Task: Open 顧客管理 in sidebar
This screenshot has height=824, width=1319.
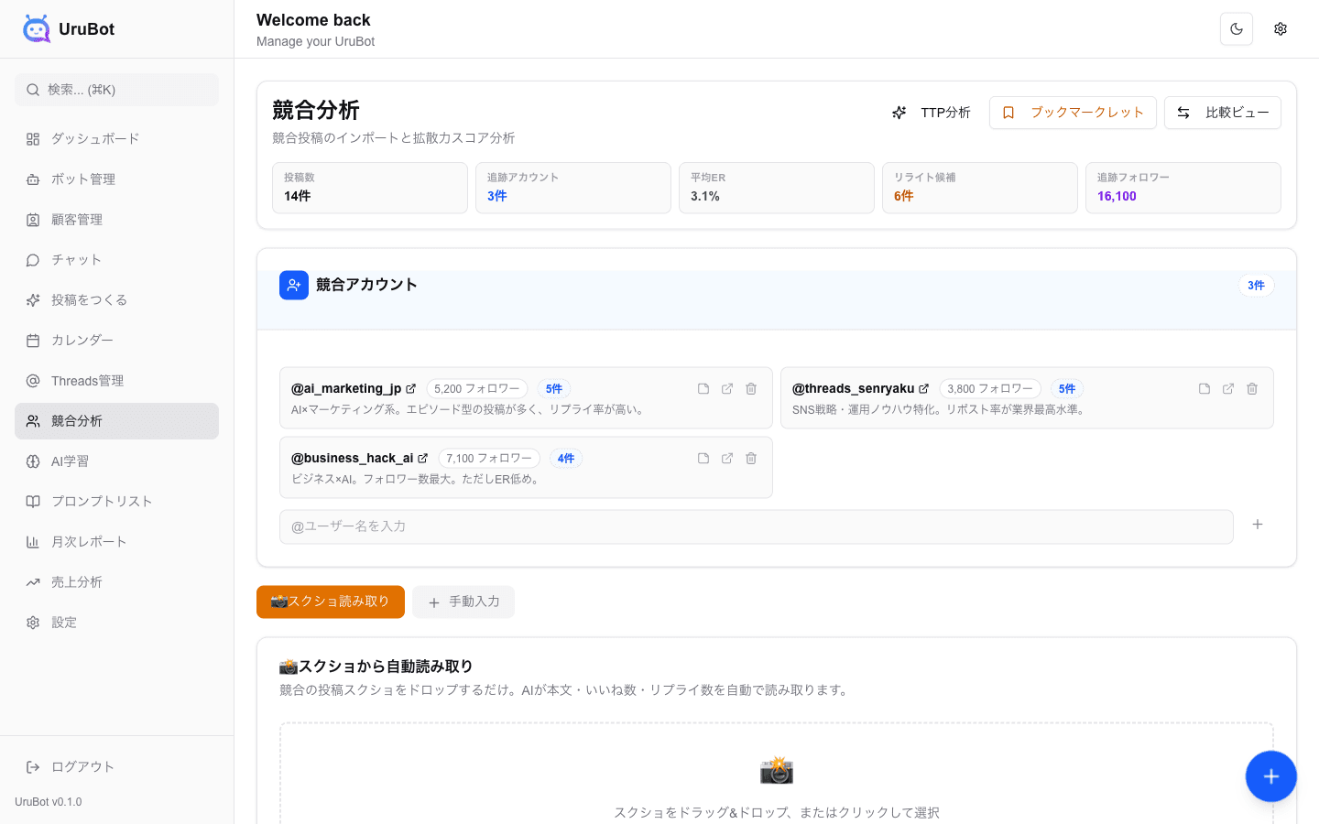Action: 116,220
